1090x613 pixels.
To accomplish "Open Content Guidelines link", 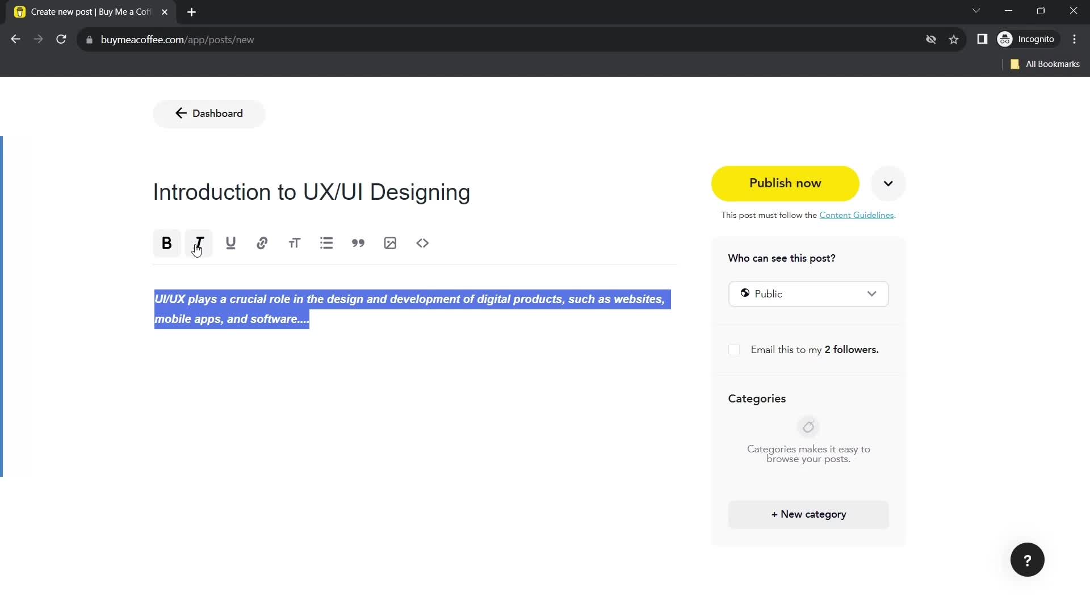I will point(857,216).
